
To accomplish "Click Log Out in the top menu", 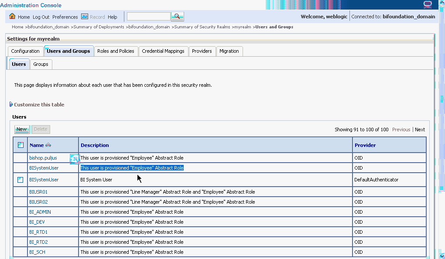I will (x=40, y=17).
